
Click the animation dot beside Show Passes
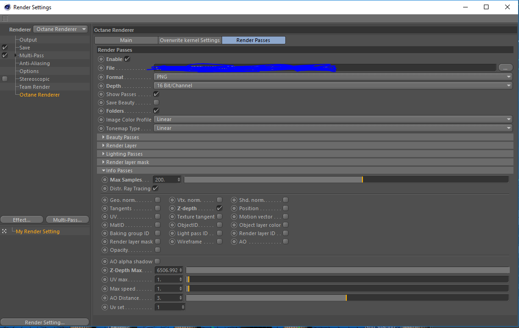pos(101,94)
